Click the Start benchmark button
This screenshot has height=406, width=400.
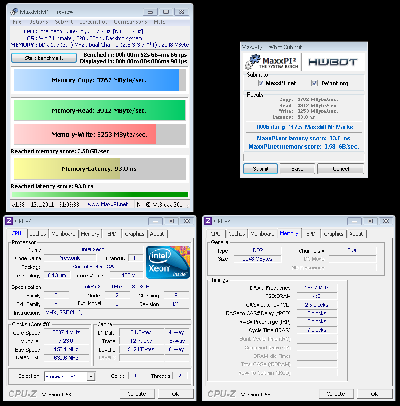coord(44,58)
